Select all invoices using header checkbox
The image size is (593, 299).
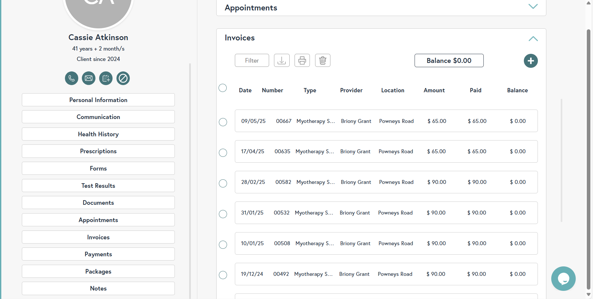click(x=223, y=88)
